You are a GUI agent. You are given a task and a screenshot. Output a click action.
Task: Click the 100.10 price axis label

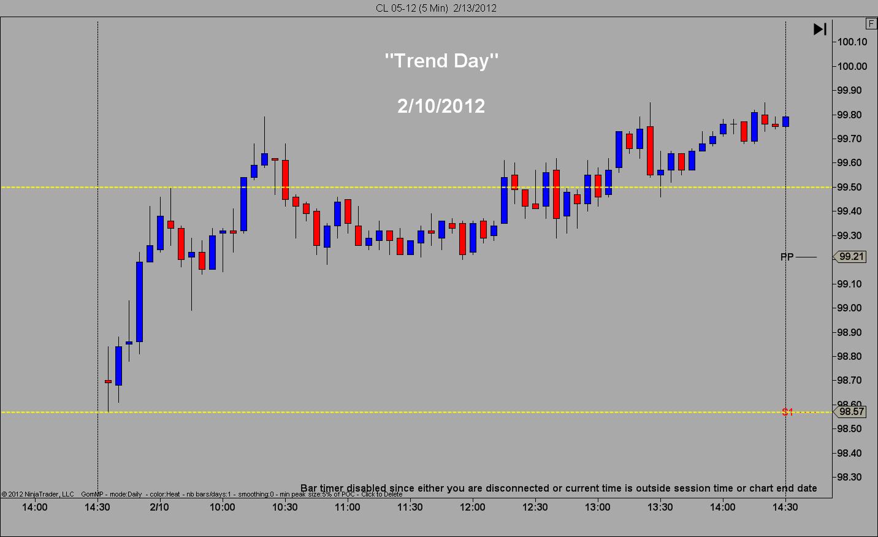click(x=852, y=42)
